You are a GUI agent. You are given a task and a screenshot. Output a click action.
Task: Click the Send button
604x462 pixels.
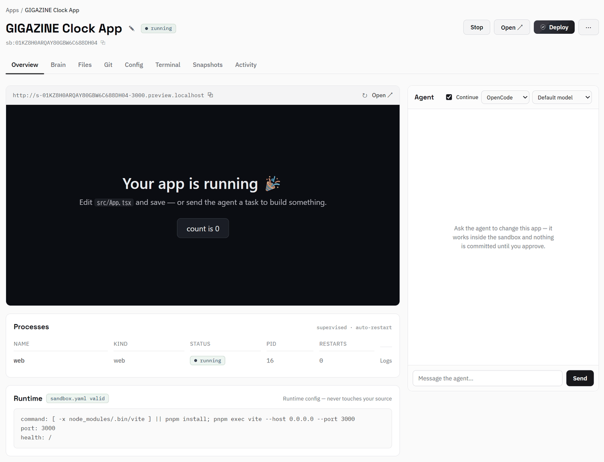(580, 378)
